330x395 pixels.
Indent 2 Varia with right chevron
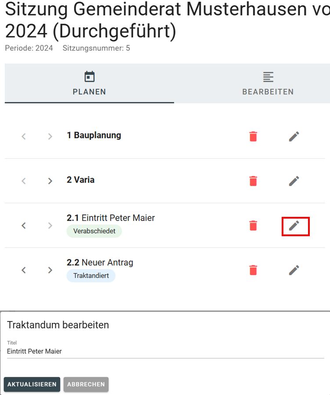tap(50, 181)
